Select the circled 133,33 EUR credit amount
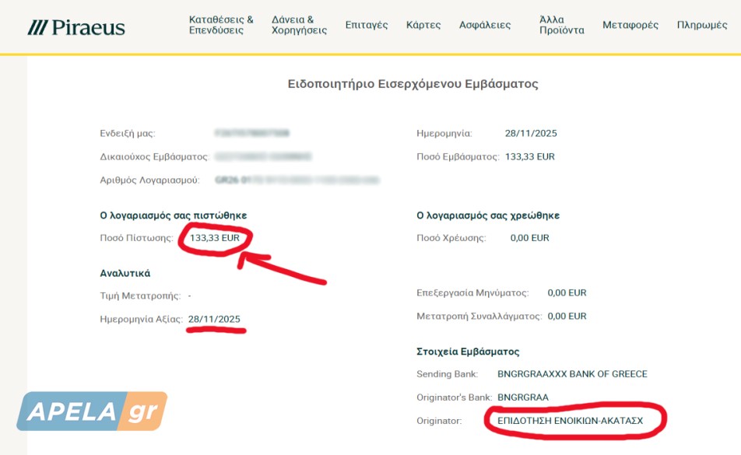741x455 pixels. pyautogui.click(x=215, y=238)
